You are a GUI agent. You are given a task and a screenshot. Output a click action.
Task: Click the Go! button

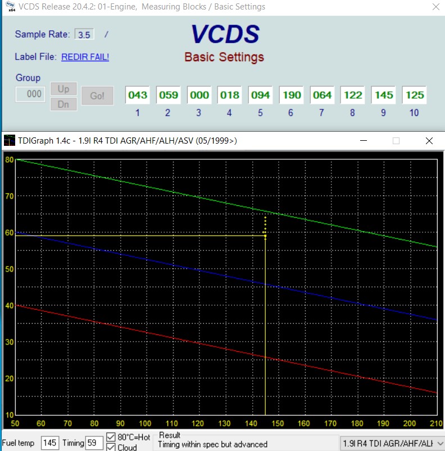(x=97, y=95)
